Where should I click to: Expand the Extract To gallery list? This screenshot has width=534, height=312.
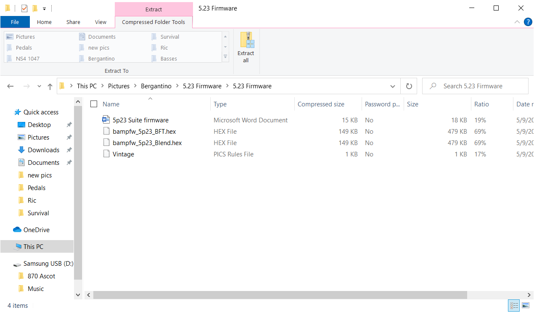point(225,57)
